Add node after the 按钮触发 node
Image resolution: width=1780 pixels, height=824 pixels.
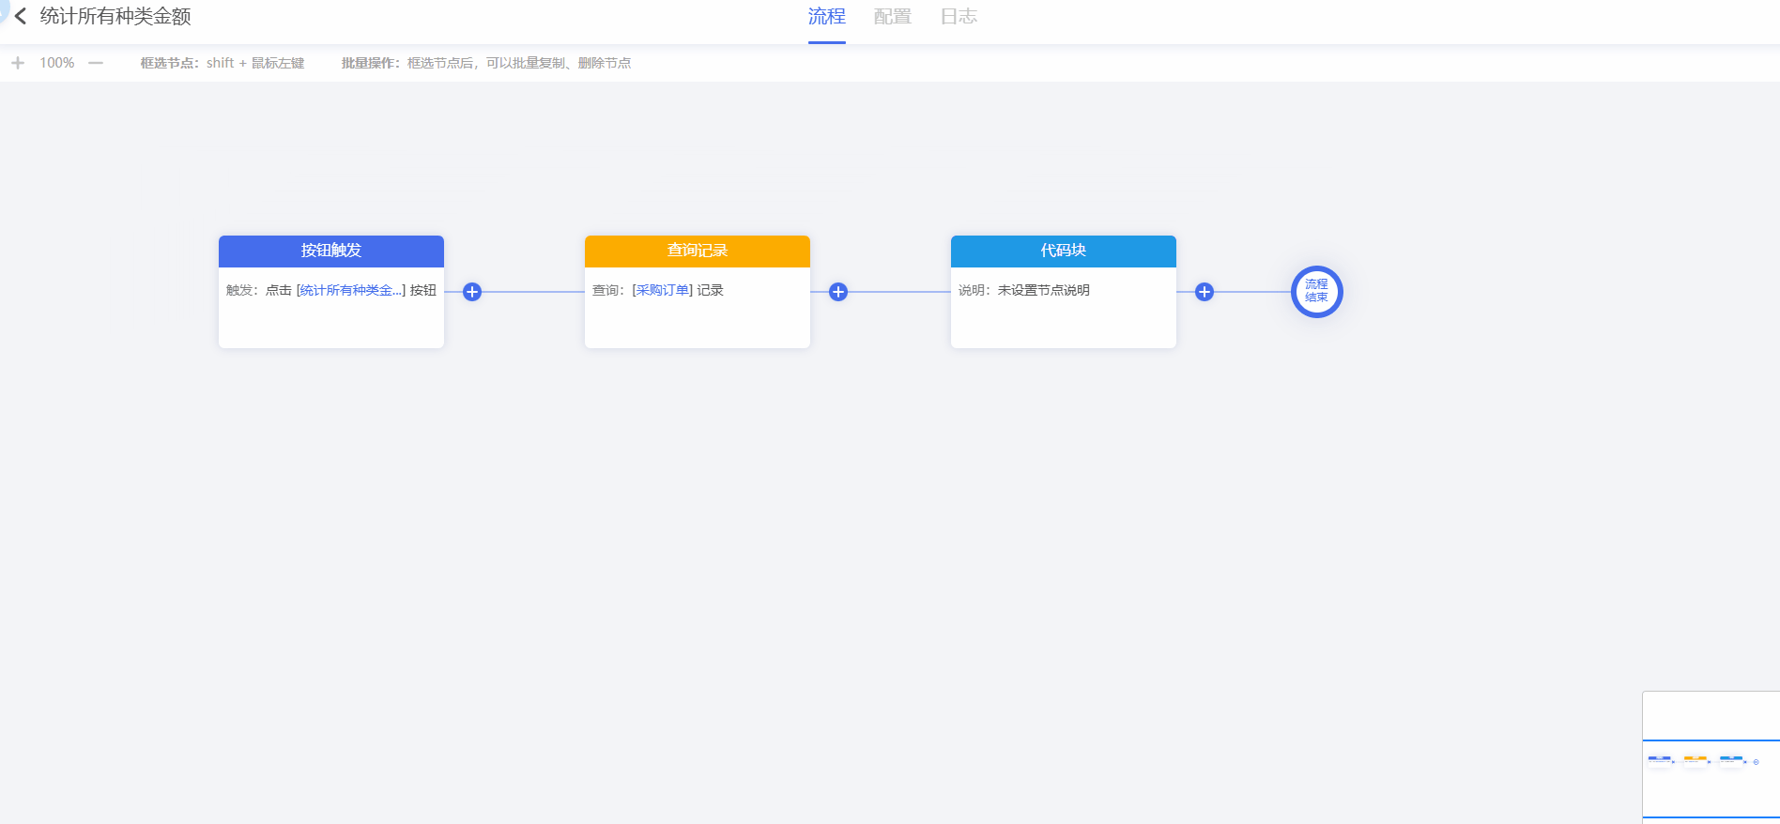coord(472,292)
